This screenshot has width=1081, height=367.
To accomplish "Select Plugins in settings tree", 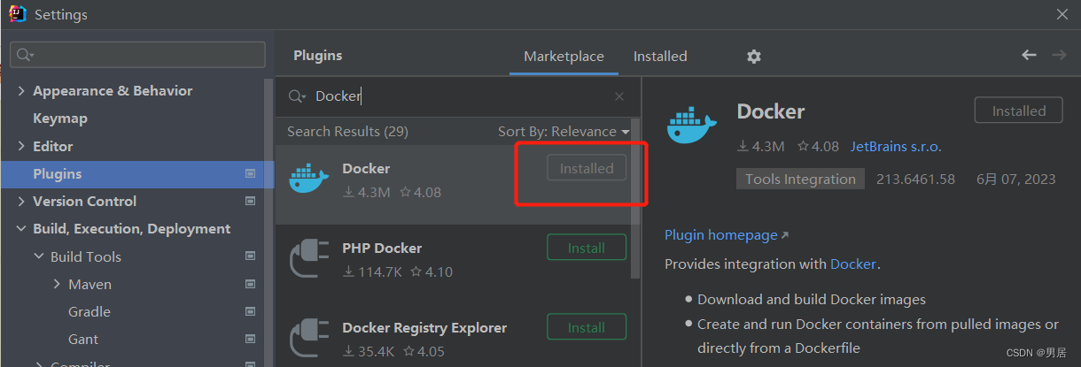I will 137,174.
